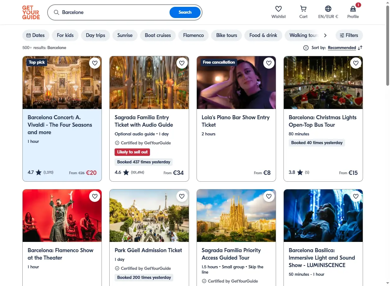
Task: Open the Christmas lights bus photo
Action: pos(323,83)
